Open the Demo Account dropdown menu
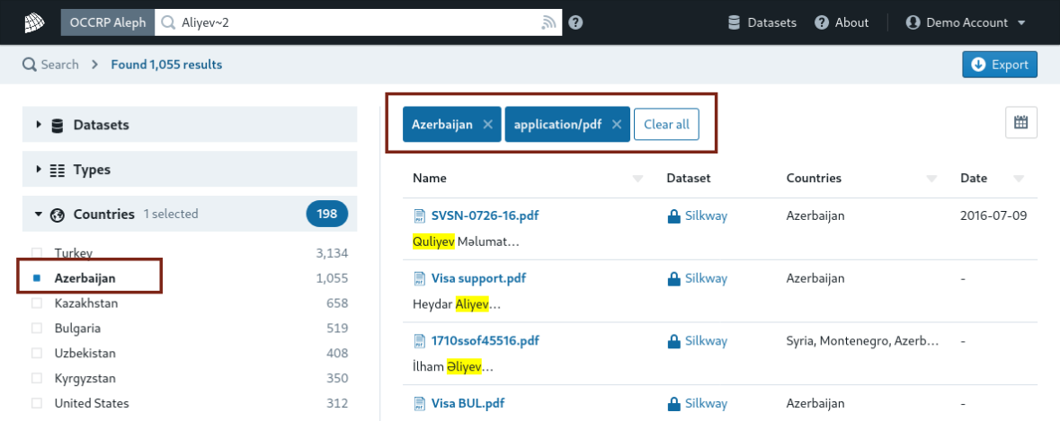Screen dimensions: 1060x421 pos(966,22)
